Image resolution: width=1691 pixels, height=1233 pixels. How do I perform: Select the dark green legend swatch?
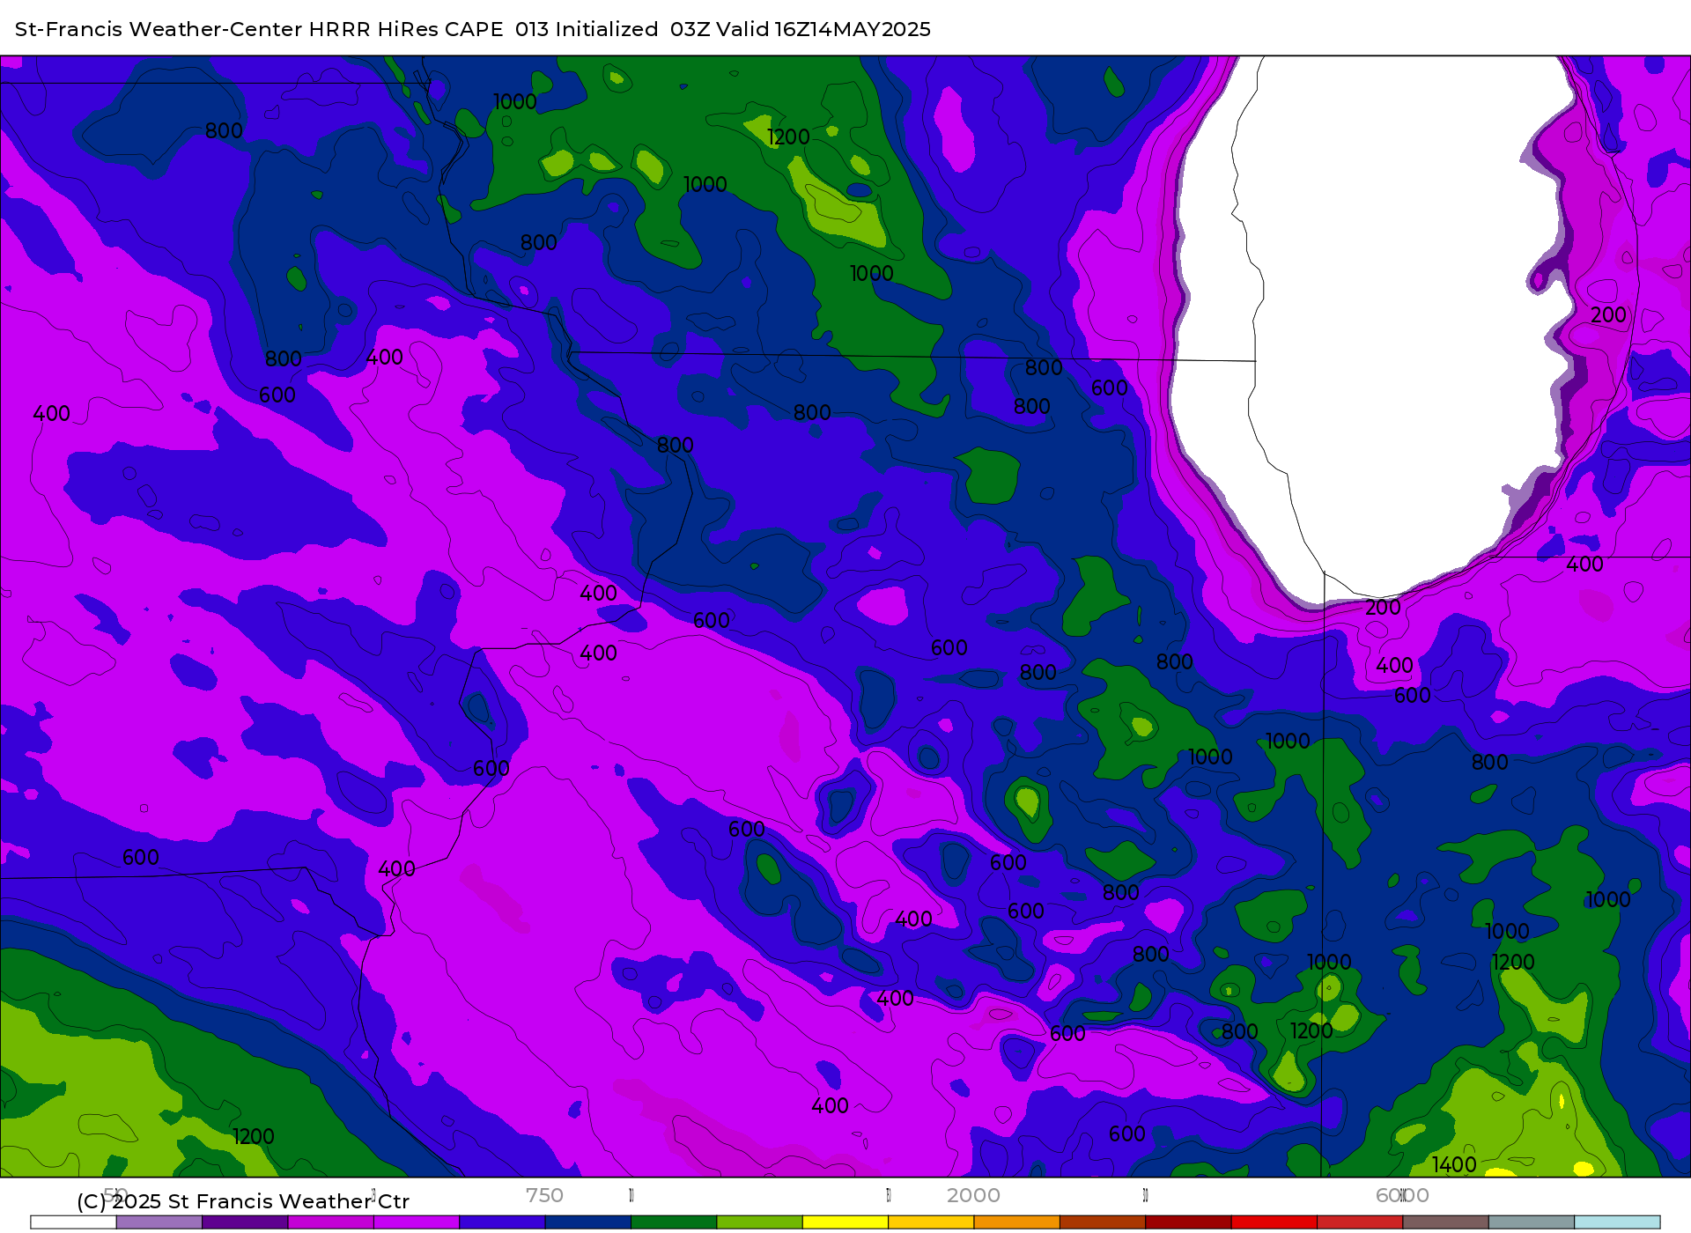674,1222
